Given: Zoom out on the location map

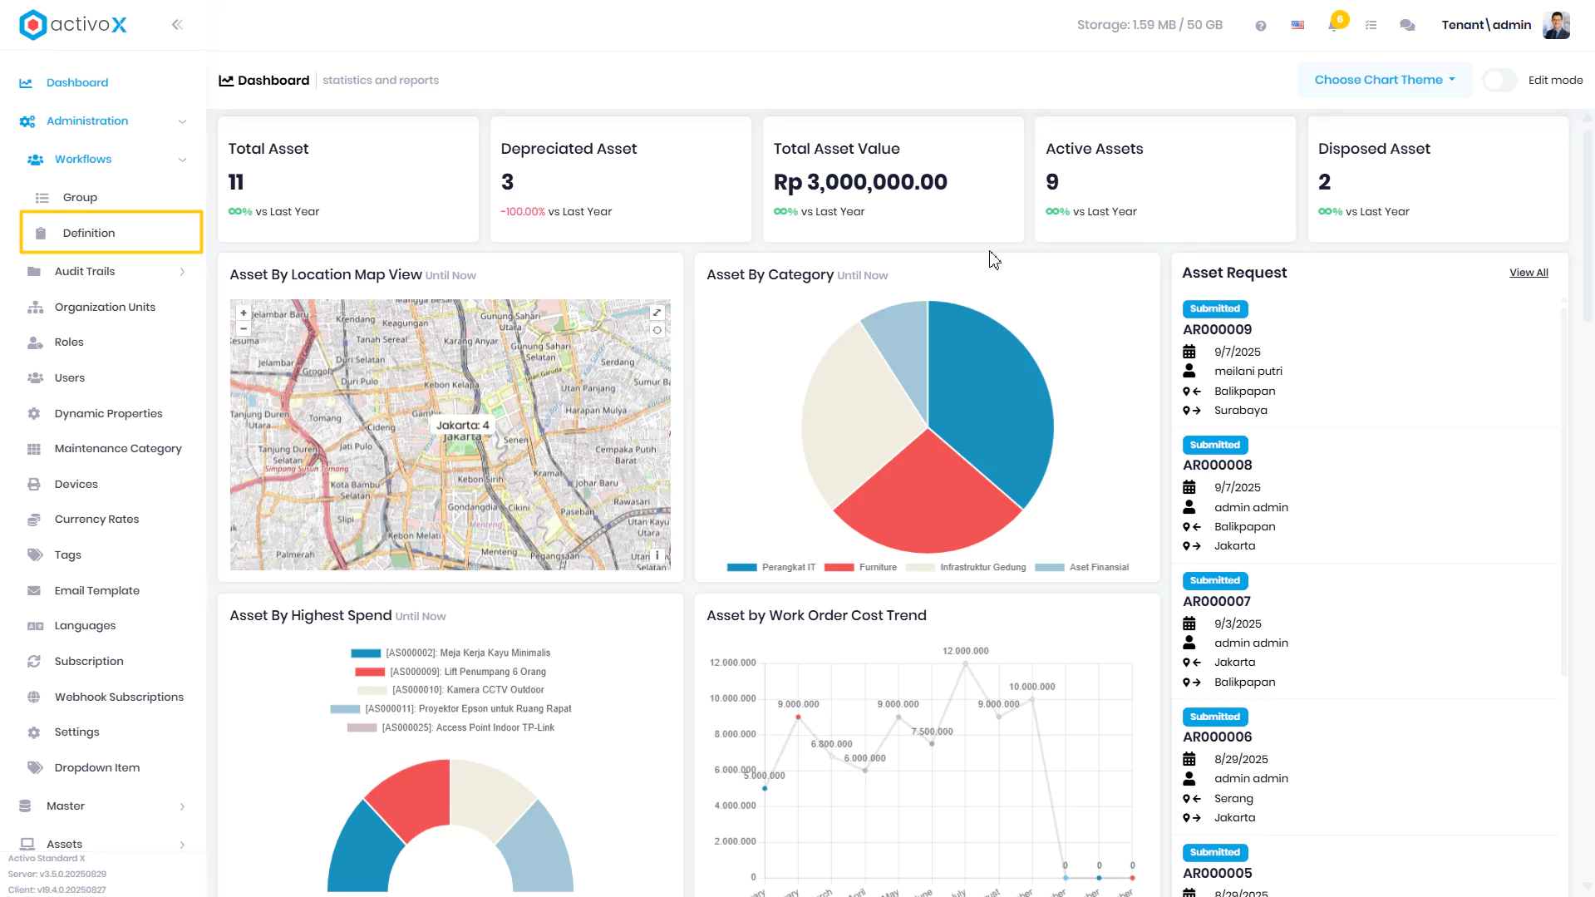Looking at the screenshot, I should [244, 328].
